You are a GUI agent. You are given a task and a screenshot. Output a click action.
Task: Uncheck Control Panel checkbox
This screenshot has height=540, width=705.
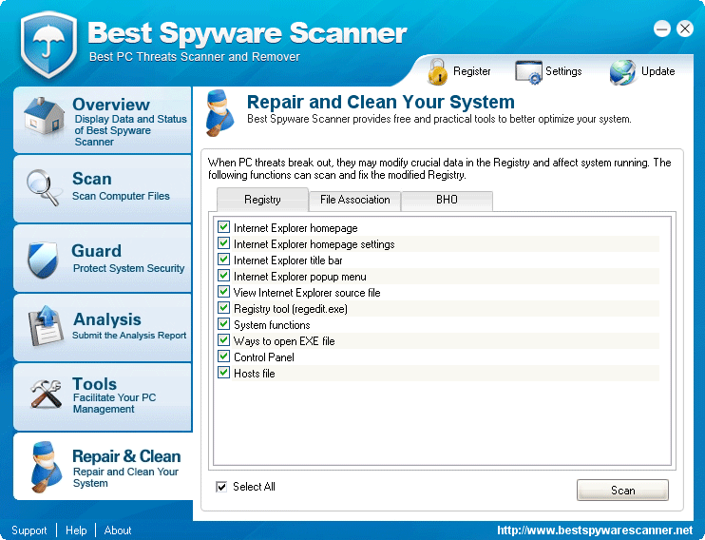(223, 357)
